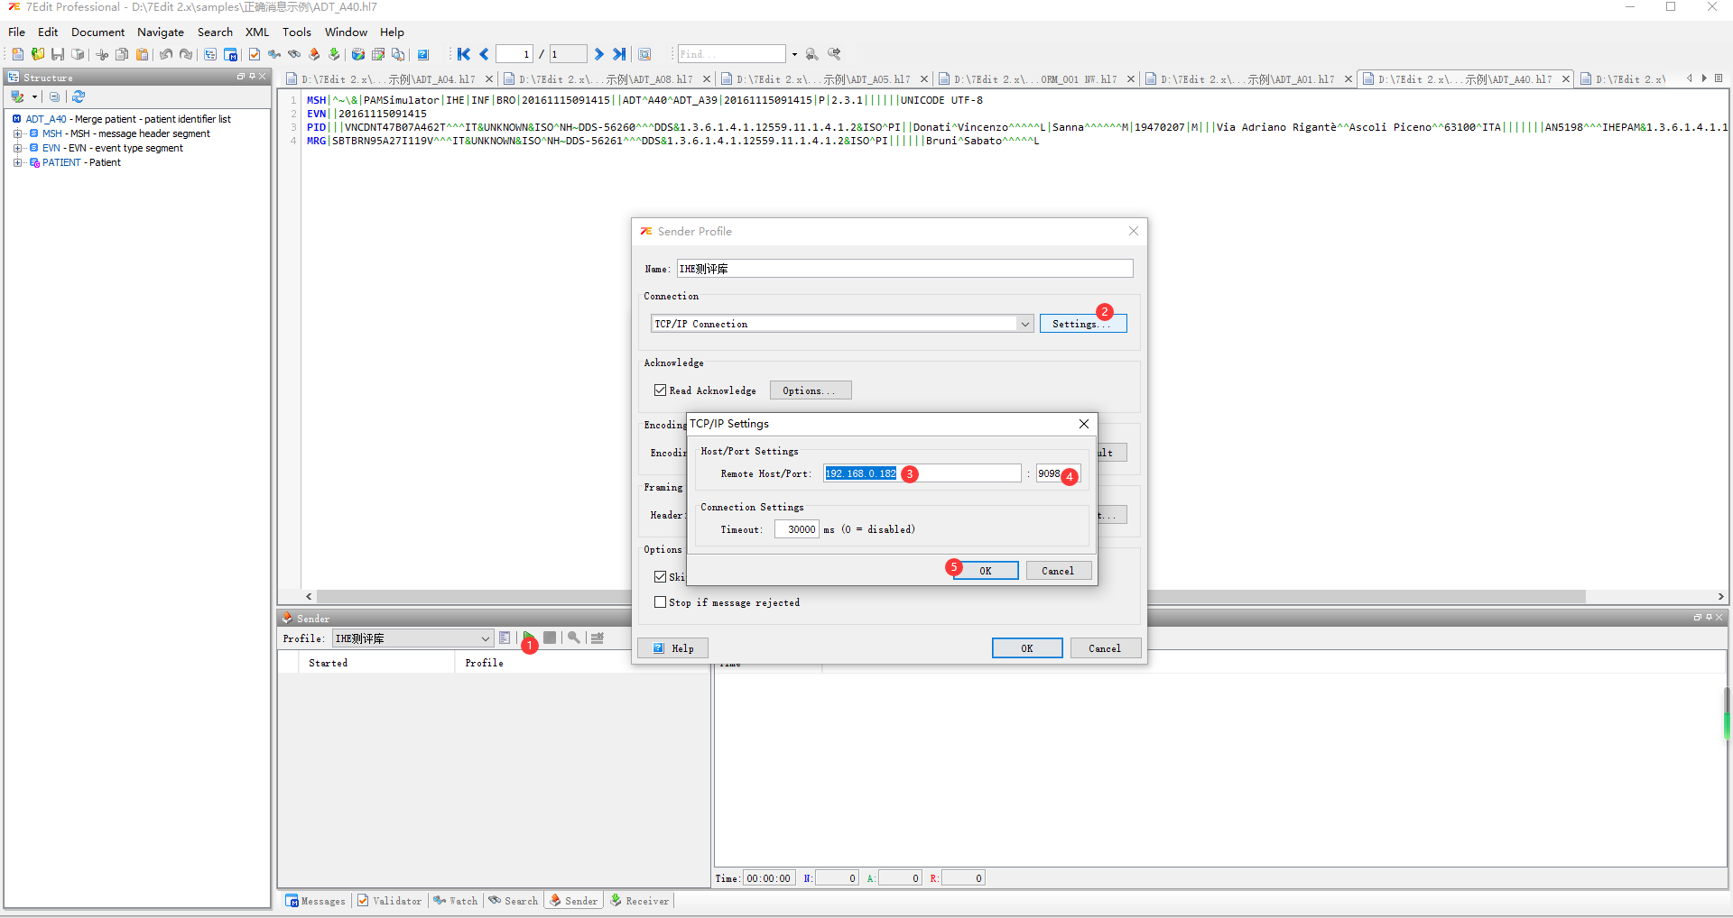Open the document tab list menu at the tab bar end
Image resolution: width=1733 pixels, height=918 pixels.
coord(1719,78)
